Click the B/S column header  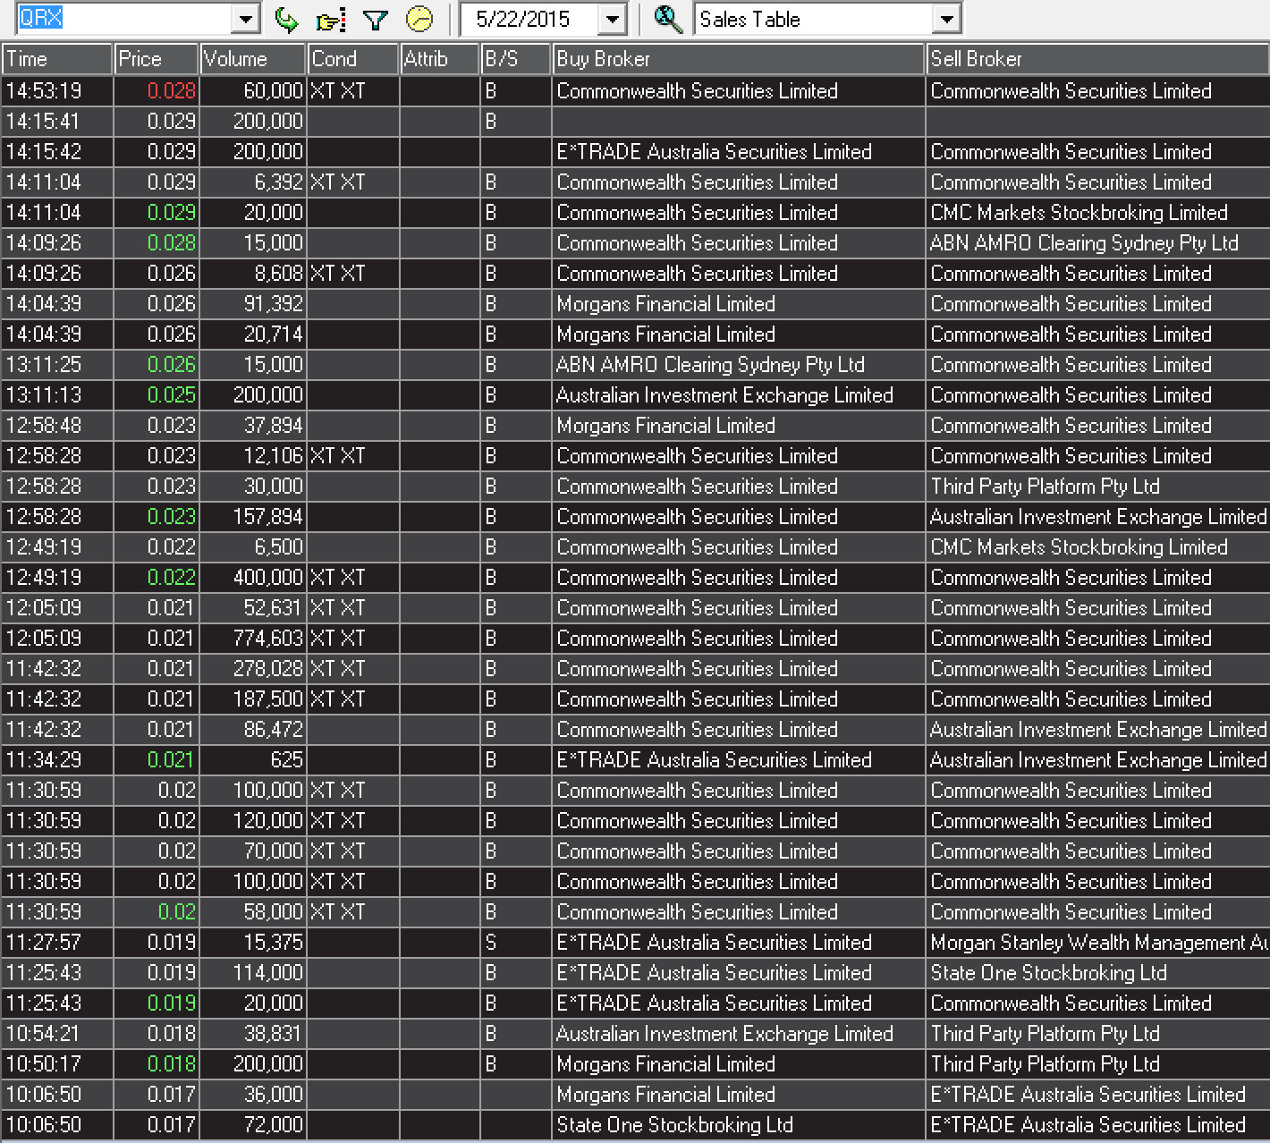point(515,59)
